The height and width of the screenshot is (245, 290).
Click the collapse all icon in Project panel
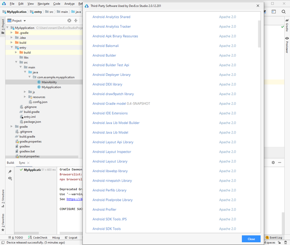76,21
